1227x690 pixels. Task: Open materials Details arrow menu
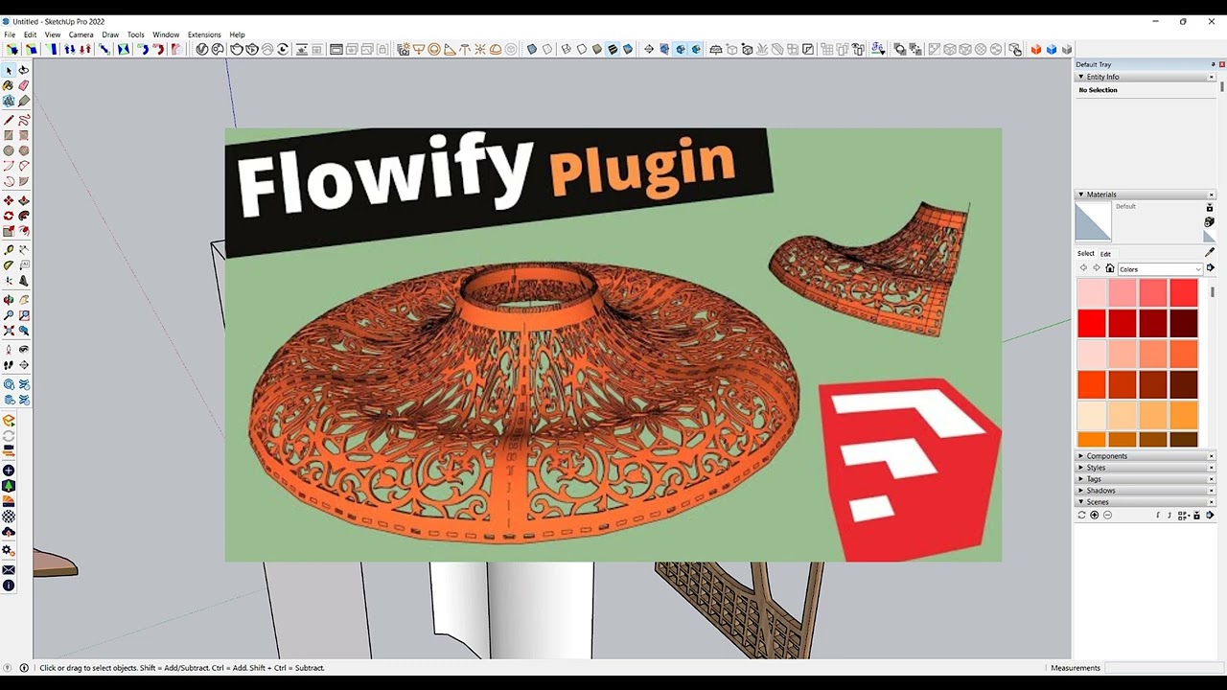(1210, 268)
